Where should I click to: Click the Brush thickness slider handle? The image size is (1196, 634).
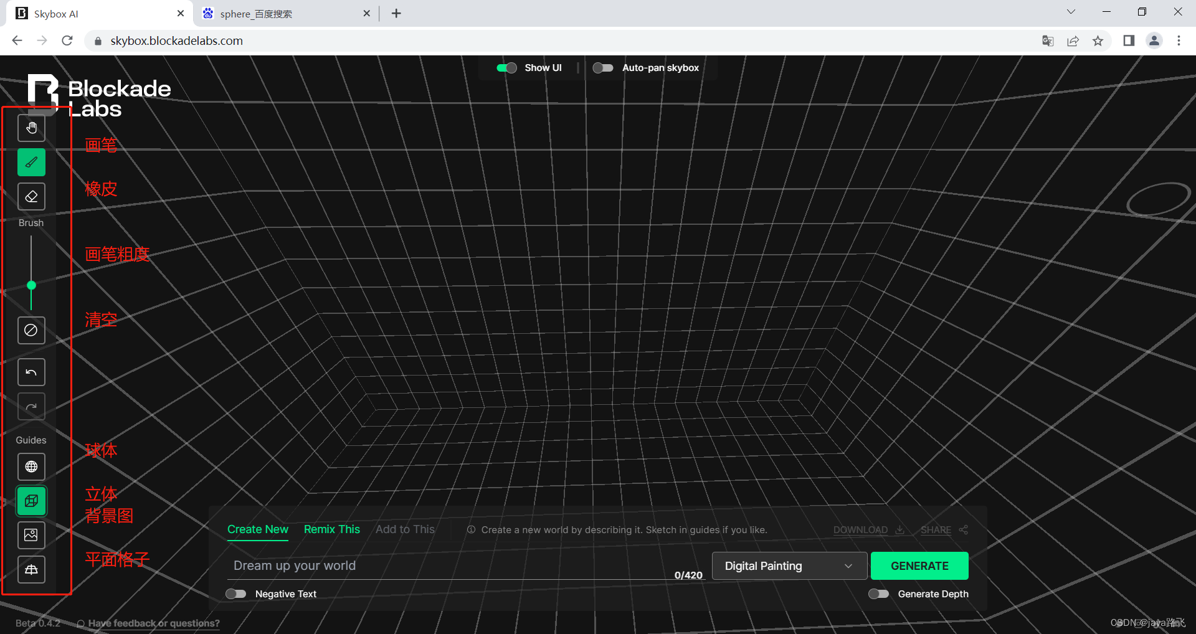coord(31,285)
